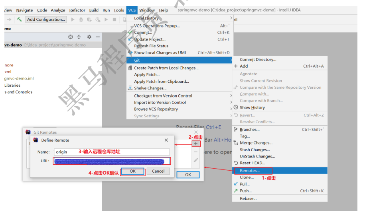Screen dimensions: 367x214
Task: Choose Apply Patch from Clipboard
Action: (x=180, y=82)
